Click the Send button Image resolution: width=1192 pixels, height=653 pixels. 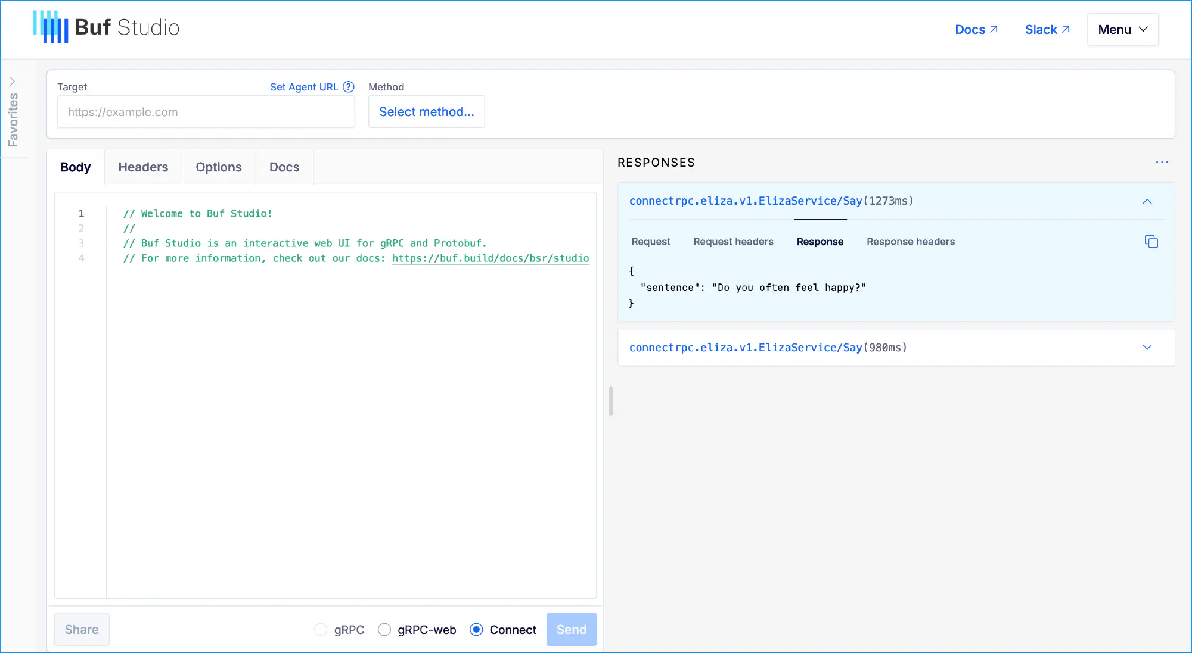(571, 630)
